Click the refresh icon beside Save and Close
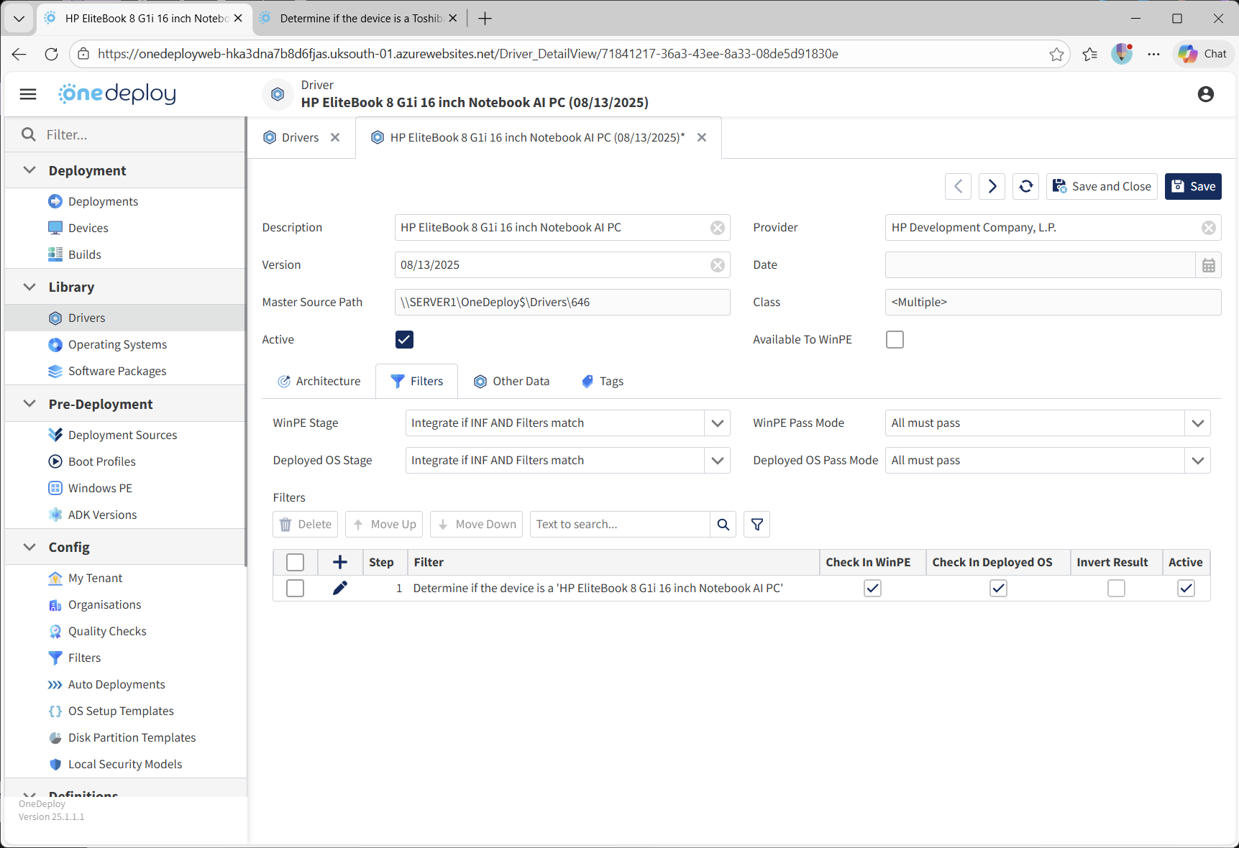Viewport: 1239px width, 848px height. (1026, 186)
